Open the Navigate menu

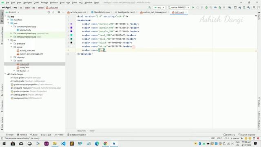point(27,2)
